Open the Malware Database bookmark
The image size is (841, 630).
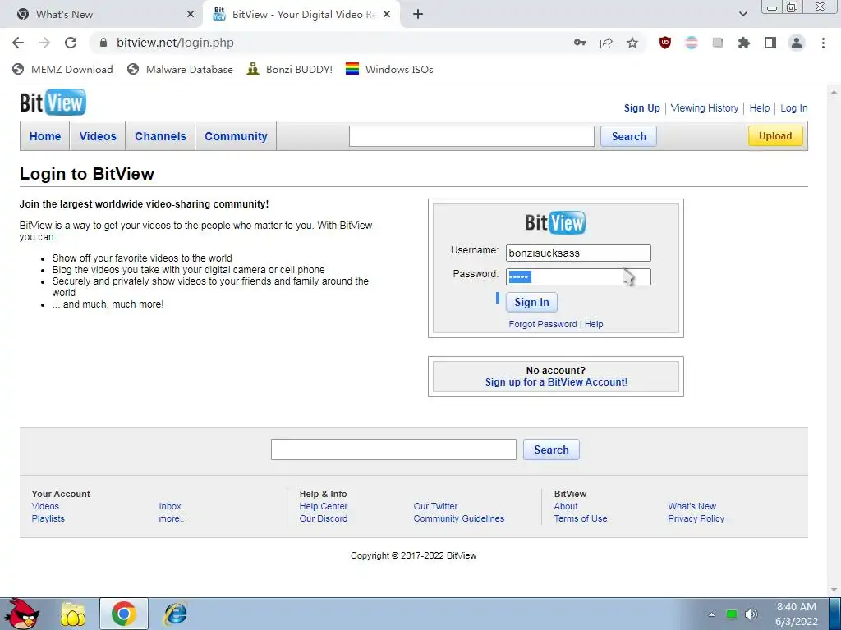tap(180, 69)
